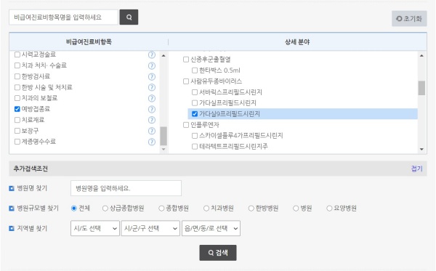
Task: Open help icon next to 한방검사료
Action: click(x=152, y=77)
